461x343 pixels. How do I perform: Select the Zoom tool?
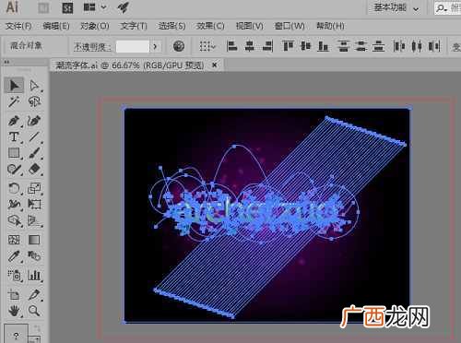point(34,311)
